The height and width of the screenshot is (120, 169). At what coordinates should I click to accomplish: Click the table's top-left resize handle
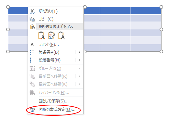click(x=8, y=7)
